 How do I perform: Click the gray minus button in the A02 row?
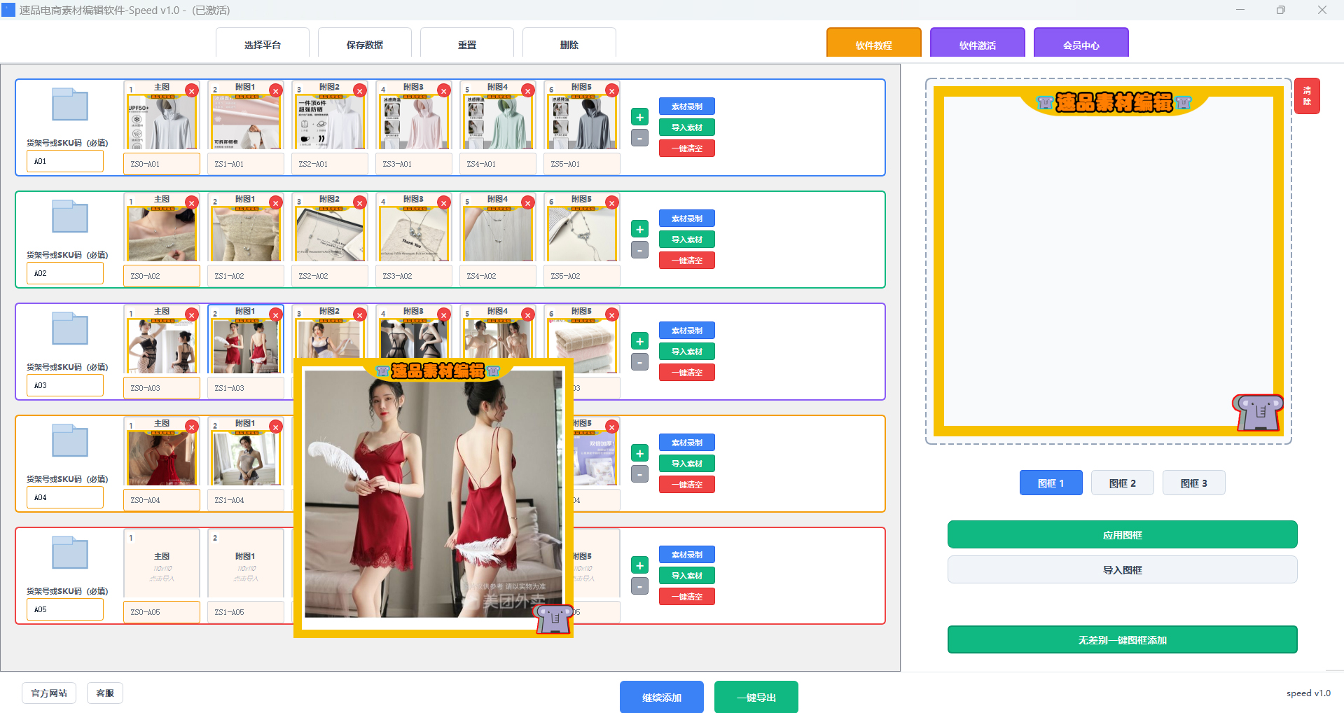639,250
